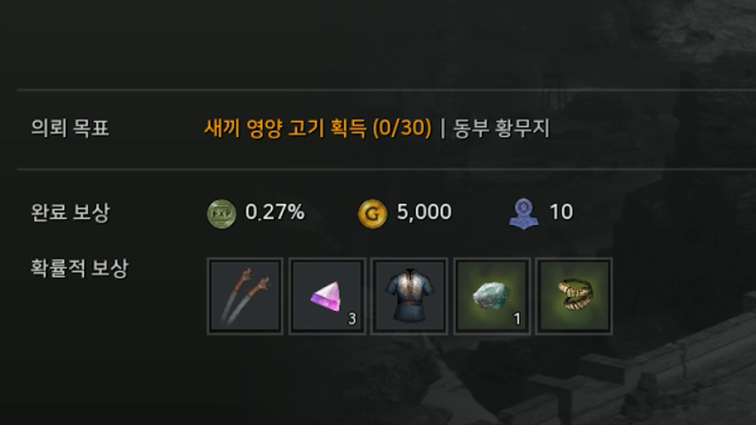Select the twin daggers reward item
Image resolution: width=756 pixels, height=425 pixels.
(245, 296)
